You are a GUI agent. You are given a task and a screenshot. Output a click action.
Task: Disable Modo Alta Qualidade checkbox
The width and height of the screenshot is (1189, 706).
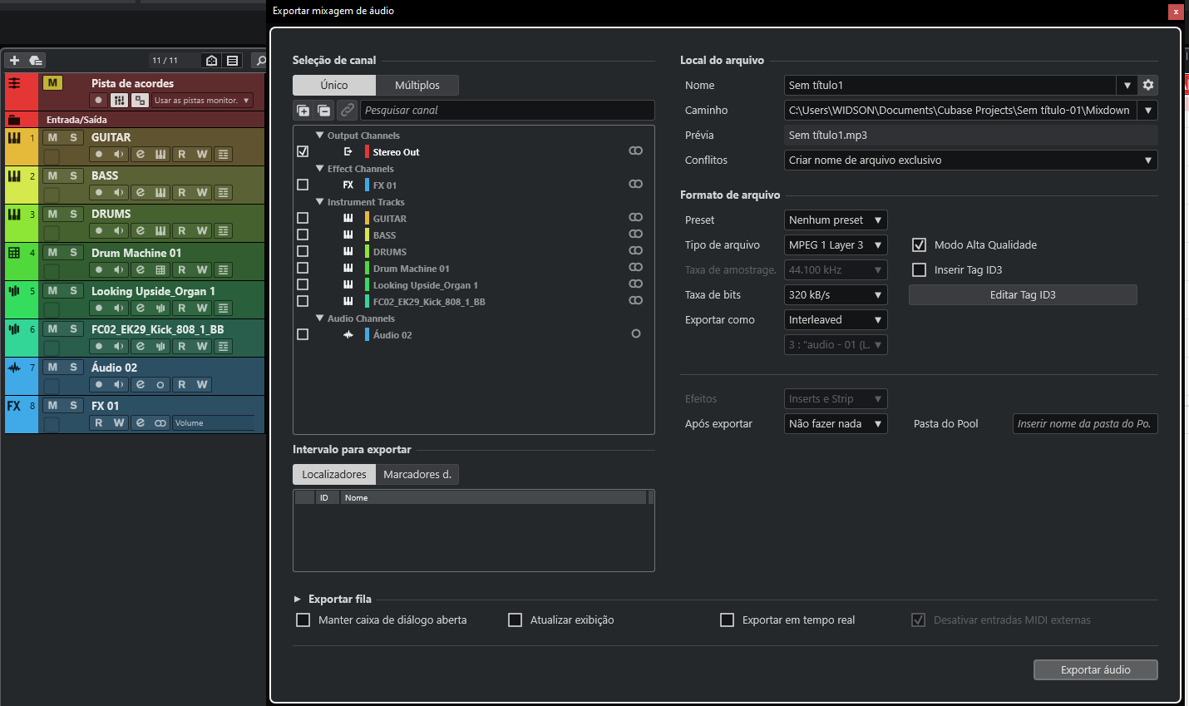(x=919, y=244)
